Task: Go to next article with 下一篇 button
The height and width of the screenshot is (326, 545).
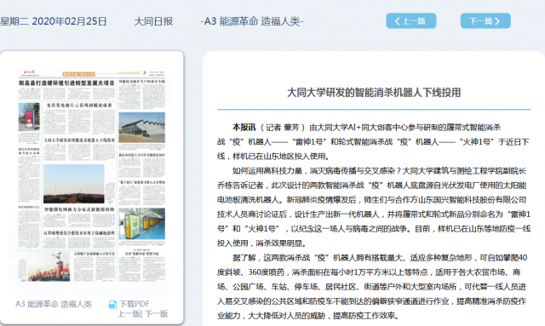Action: pyautogui.click(x=485, y=20)
